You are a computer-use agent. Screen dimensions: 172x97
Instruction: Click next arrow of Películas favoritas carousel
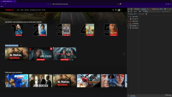(x=124, y=54)
